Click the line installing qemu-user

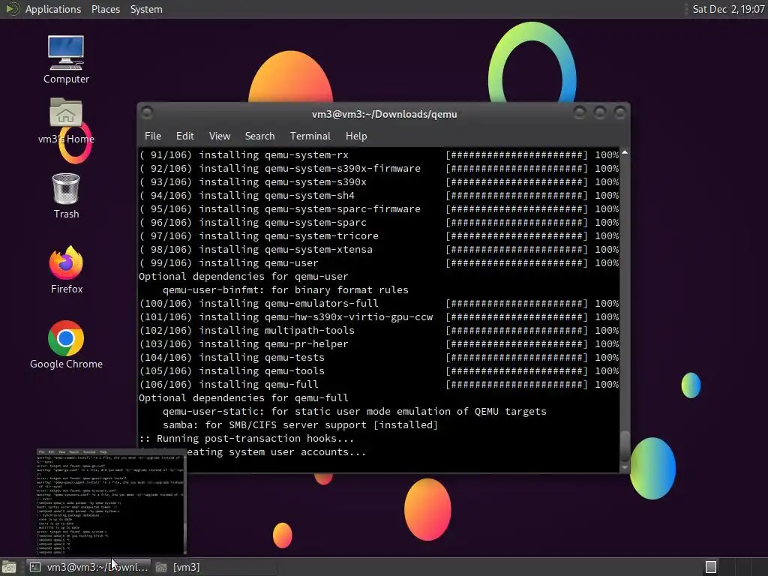(x=379, y=263)
